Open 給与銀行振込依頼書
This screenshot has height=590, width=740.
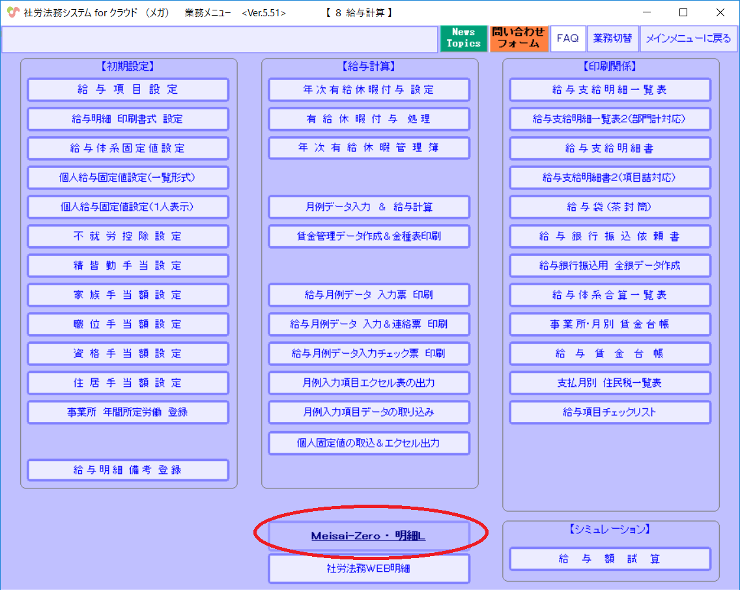609,236
